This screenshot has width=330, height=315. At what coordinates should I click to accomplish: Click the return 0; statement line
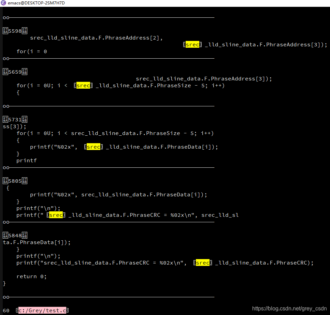[31, 276]
